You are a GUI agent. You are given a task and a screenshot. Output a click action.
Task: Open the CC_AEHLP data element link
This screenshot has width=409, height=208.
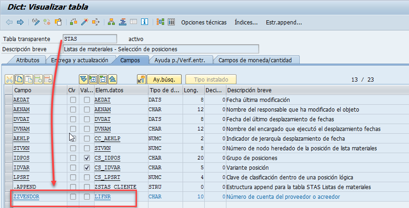pos(107,138)
